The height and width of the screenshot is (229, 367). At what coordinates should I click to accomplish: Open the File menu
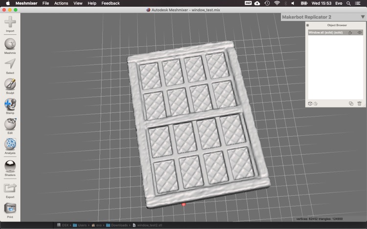[x=46, y=3]
